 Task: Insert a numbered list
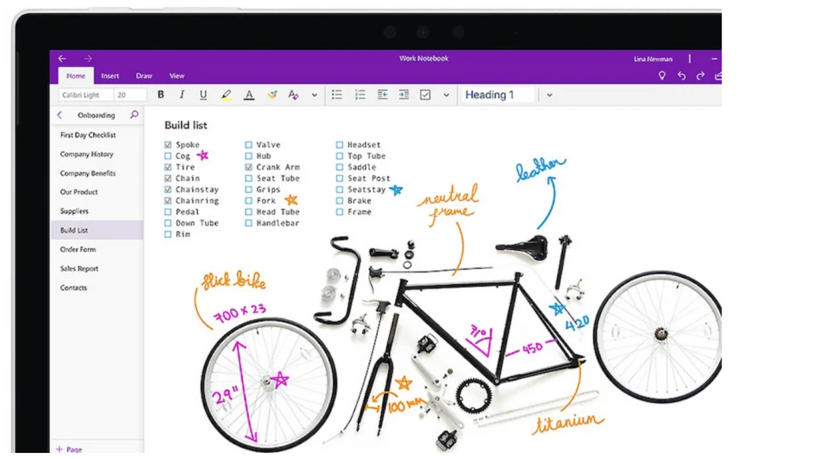(360, 95)
